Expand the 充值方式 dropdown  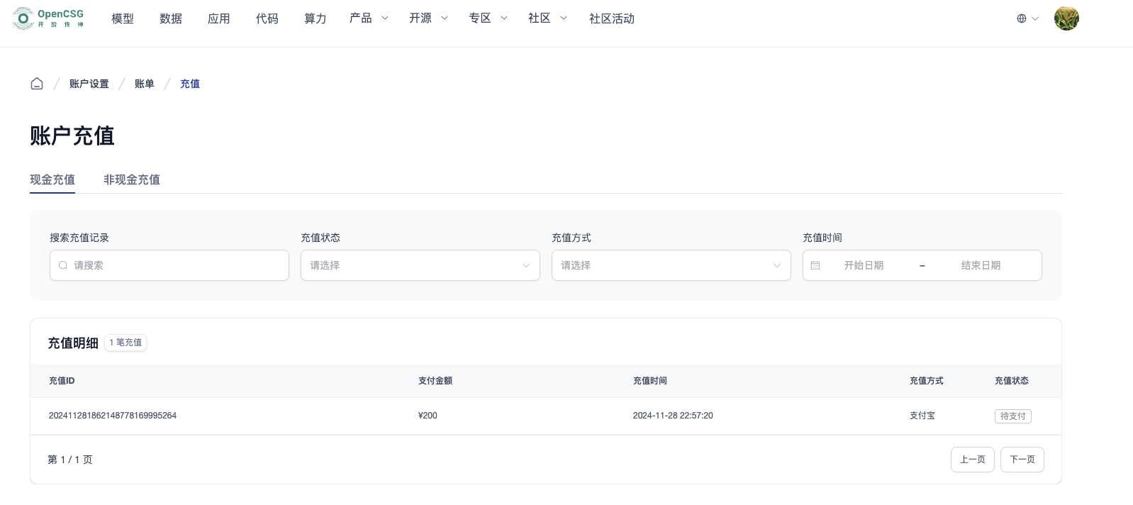tap(671, 265)
